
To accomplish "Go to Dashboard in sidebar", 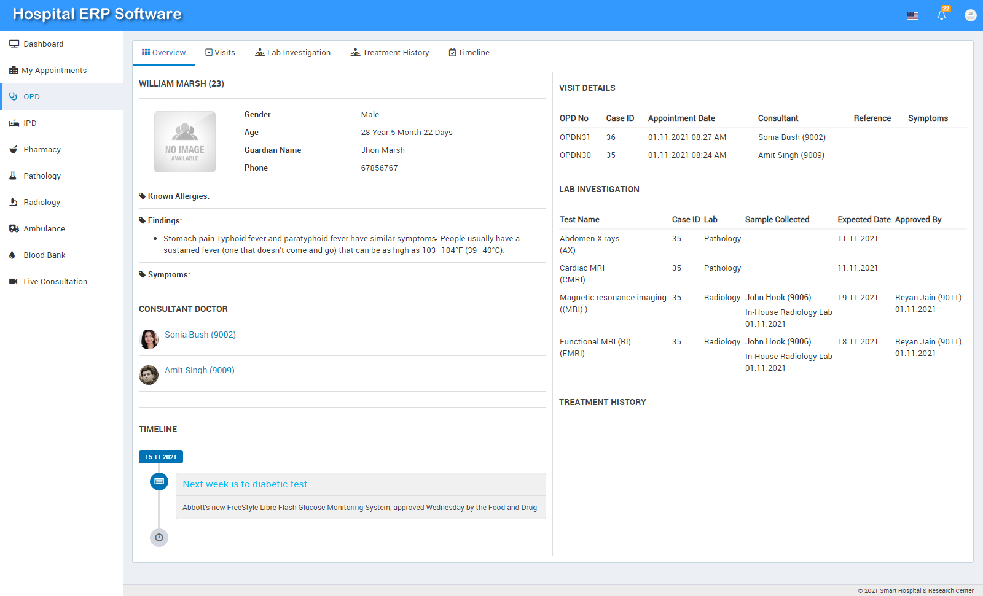I will [61, 44].
